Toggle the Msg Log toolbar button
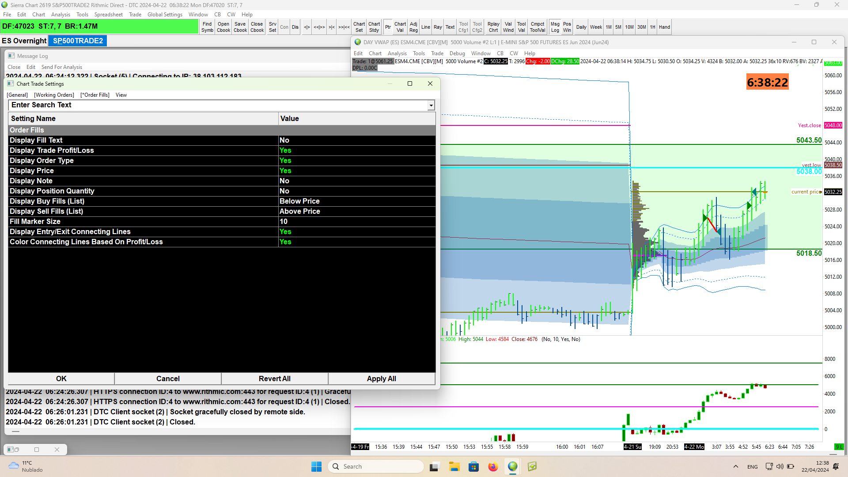848x477 pixels. (x=555, y=27)
